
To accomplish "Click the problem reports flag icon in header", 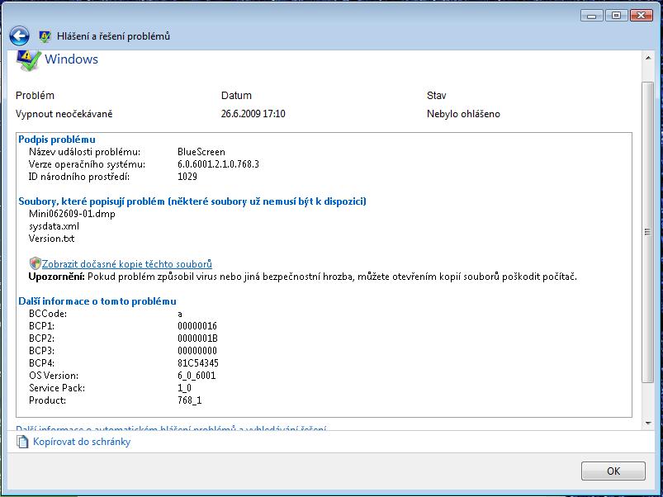I will point(45,36).
